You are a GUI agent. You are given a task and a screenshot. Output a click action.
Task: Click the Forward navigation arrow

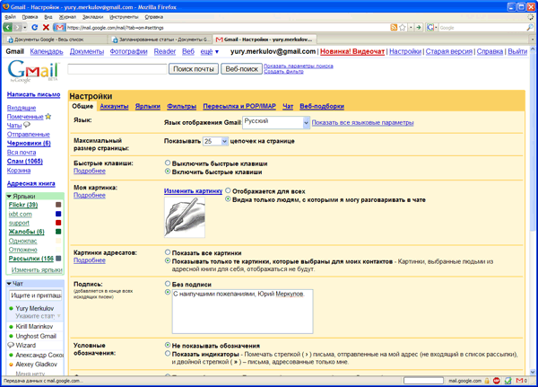point(17,27)
